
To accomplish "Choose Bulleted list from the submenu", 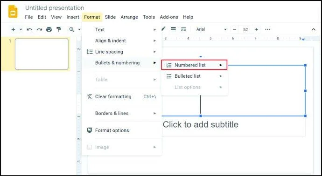I will [194, 76].
